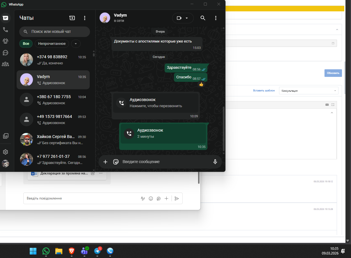
Task: Record a voice message with microphone icon
Action: tap(215, 162)
